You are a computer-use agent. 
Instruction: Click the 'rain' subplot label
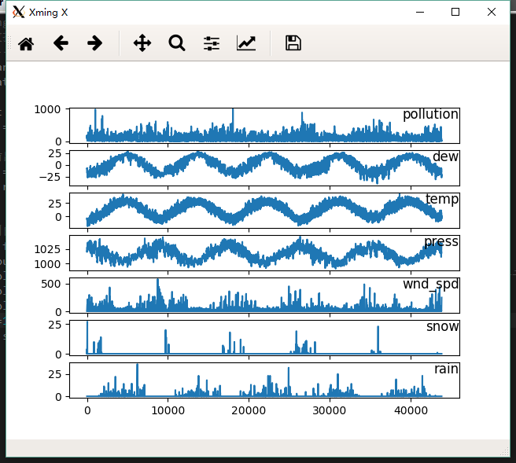point(446,369)
